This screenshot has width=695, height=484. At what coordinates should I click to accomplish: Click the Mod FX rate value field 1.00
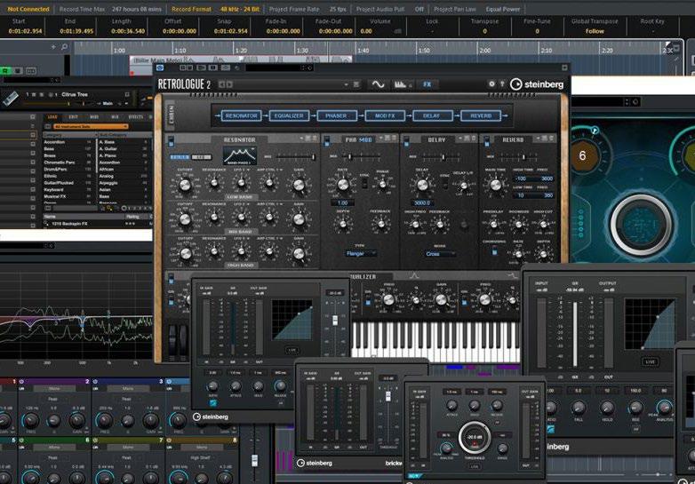click(343, 202)
